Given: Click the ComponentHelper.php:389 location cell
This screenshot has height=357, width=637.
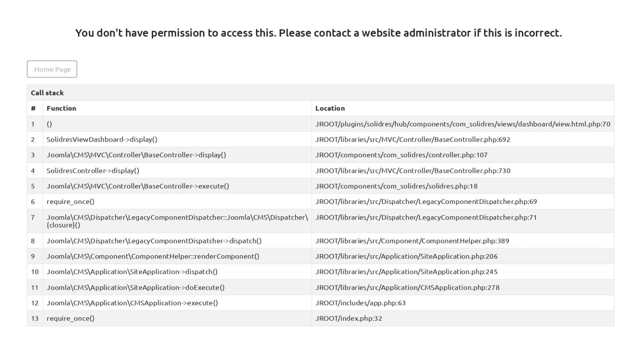Looking at the screenshot, I should [412, 241].
